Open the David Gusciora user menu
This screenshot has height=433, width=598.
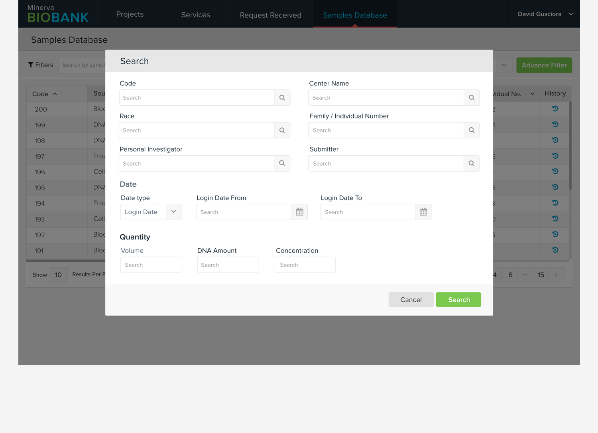545,14
